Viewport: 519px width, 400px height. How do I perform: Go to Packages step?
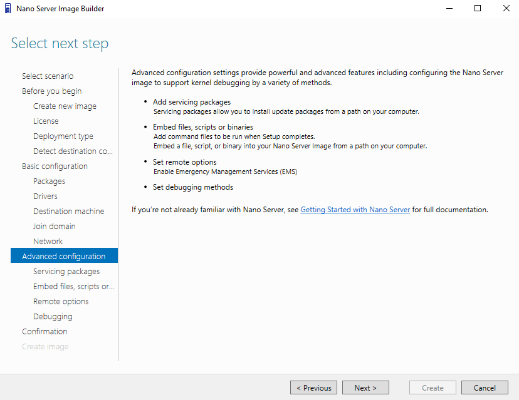(x=49, y=181)
